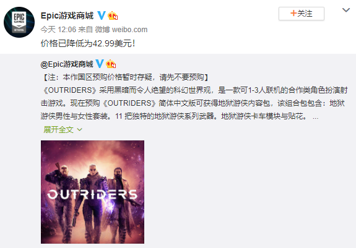Expand full text with 展开全文
Screen dimensions: 356x248
coord(58,130)
